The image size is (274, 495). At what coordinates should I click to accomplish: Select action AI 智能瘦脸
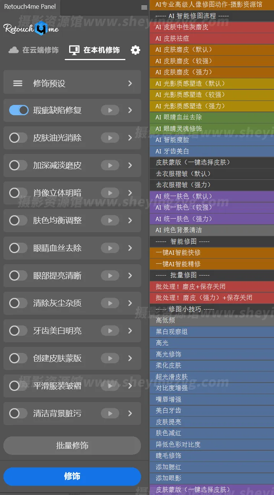click(x=212, y=140)
